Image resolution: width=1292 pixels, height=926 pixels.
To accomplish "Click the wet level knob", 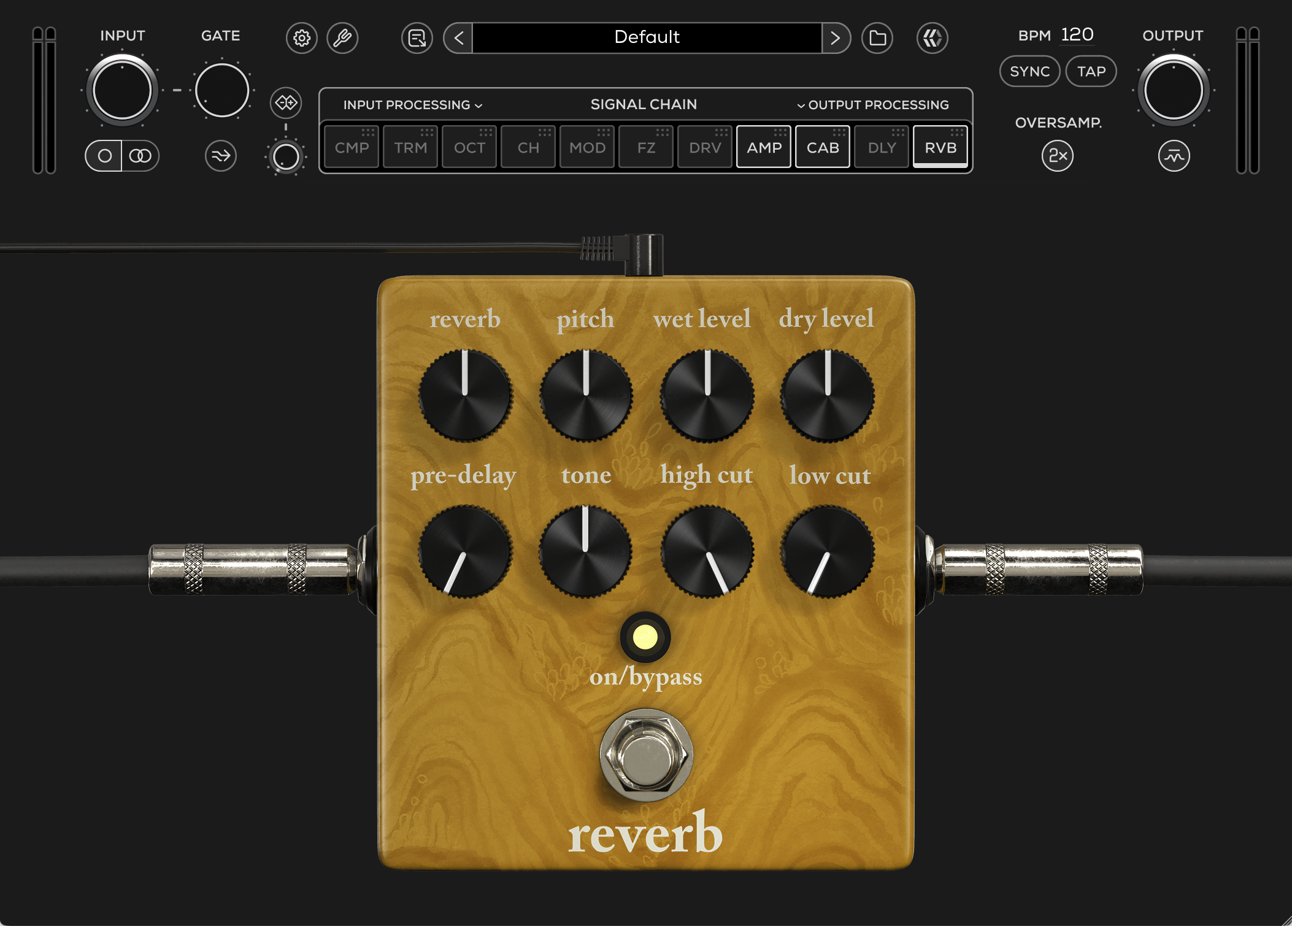I will click(x=707, y=396).
